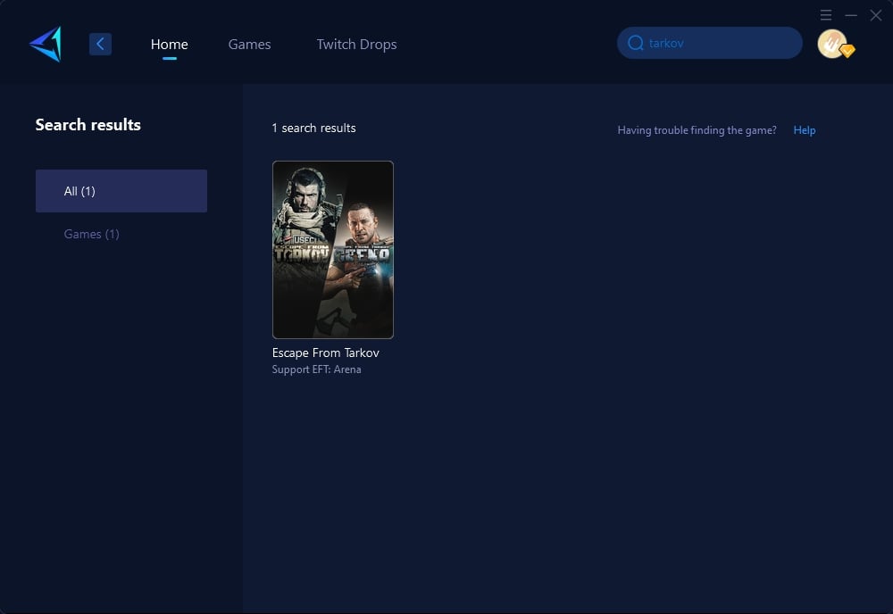Click the GearUP logo icon
This screenshot has height=614, width=893.
coord(46,44)
